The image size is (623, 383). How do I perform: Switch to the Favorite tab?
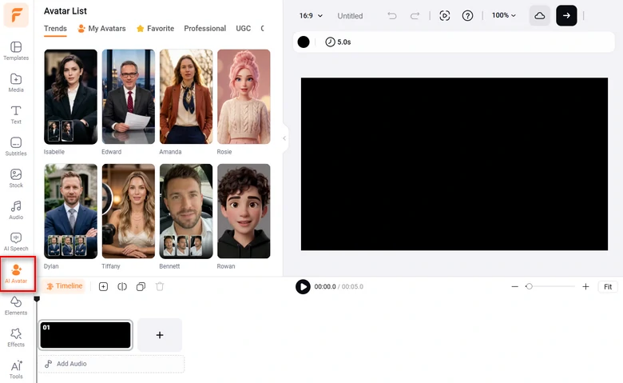(156, 29)
